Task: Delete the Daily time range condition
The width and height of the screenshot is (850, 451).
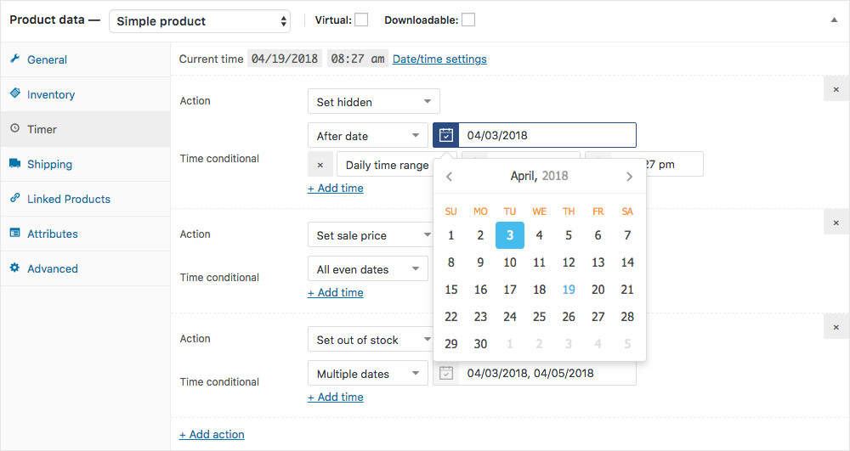Action: pyautogui.click(x=320, y=165)
